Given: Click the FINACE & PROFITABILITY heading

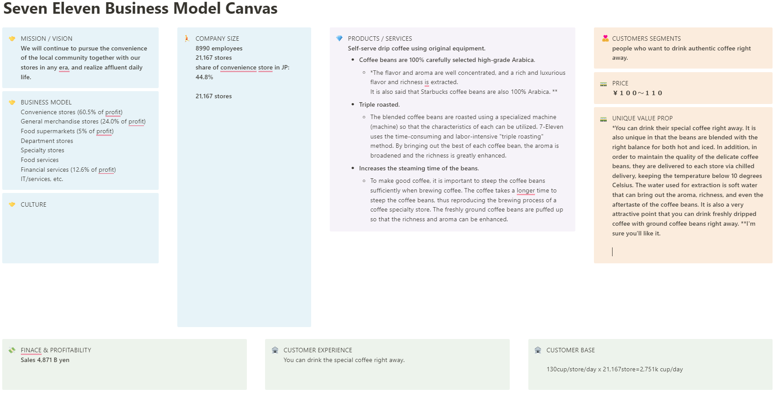Looking at the screenshot, I should [x=56, y=350].
